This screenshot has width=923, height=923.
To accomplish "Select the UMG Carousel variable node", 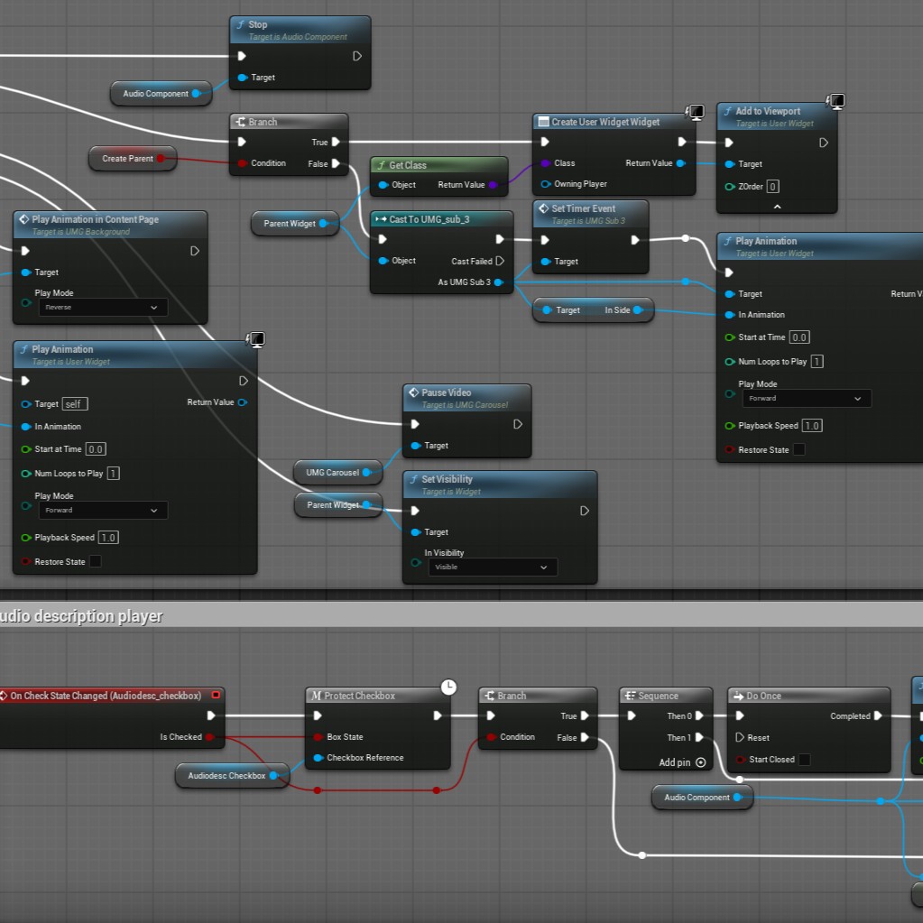I will coord(337,473).
